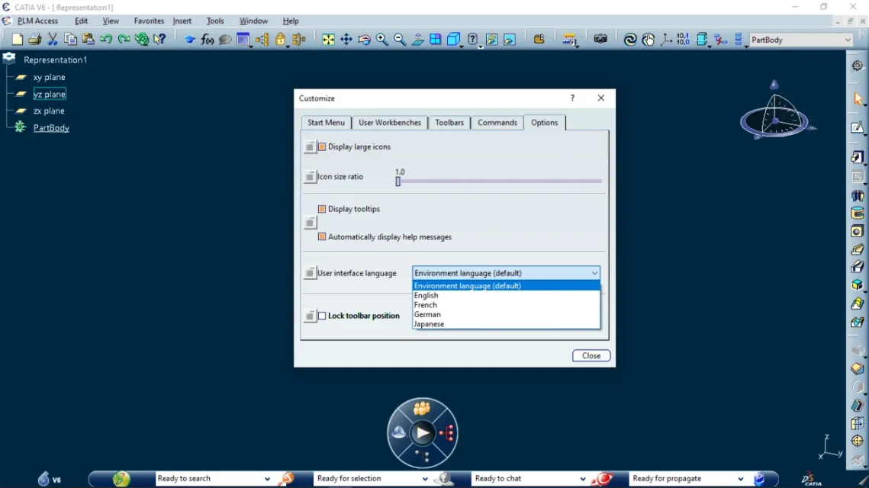Close the Customize dialog with Close button
Viewport: 869px width, 488px height.
click(x=591, y=355)
